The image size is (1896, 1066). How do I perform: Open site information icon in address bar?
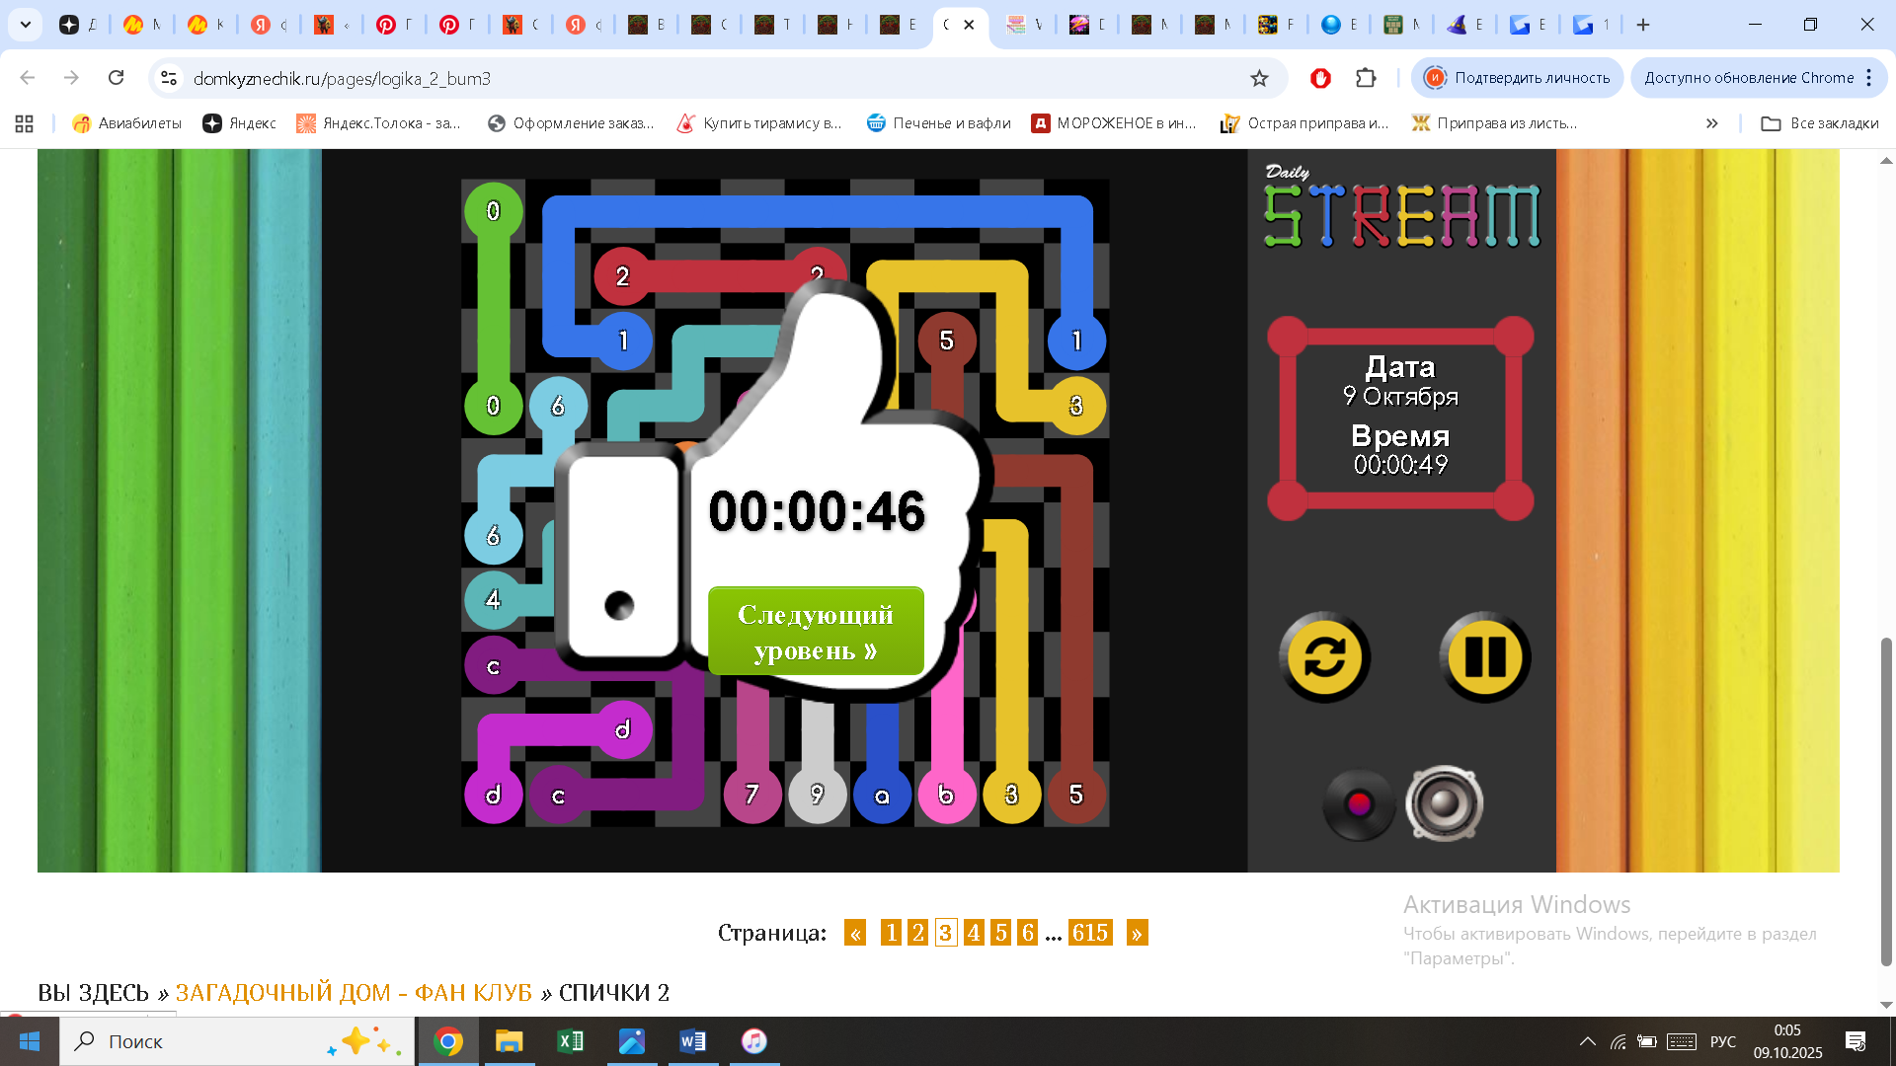169,78
